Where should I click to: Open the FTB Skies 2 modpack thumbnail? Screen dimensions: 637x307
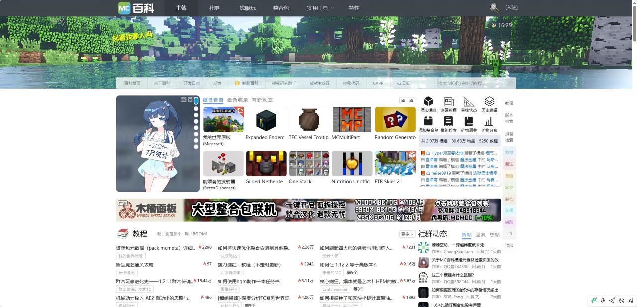(395, 164)
